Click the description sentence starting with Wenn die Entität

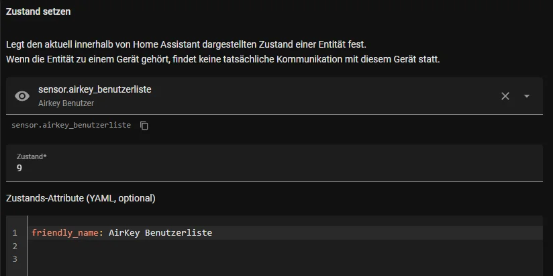(223, 59)
